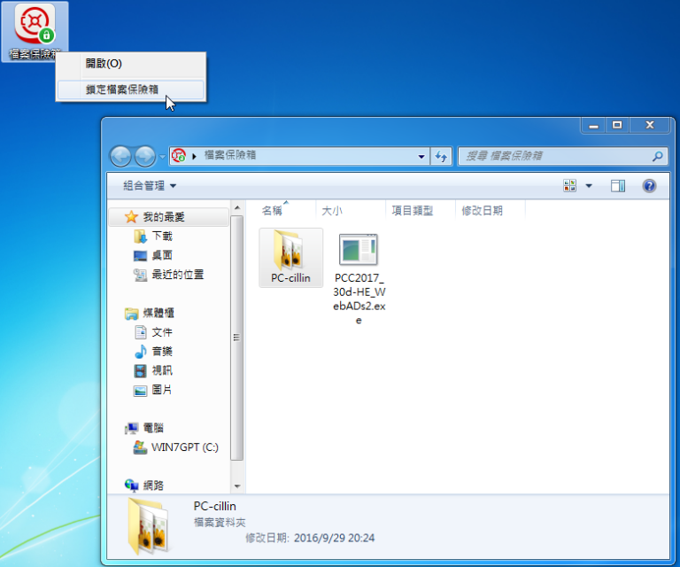Screen dimensions: 680x567
Task: Open 下載 in the navigation pane
Action: pos(162,236)
